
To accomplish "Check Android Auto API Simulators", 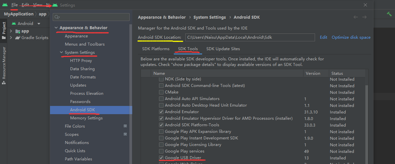I will pyautogui.click(x=161, y=99).
